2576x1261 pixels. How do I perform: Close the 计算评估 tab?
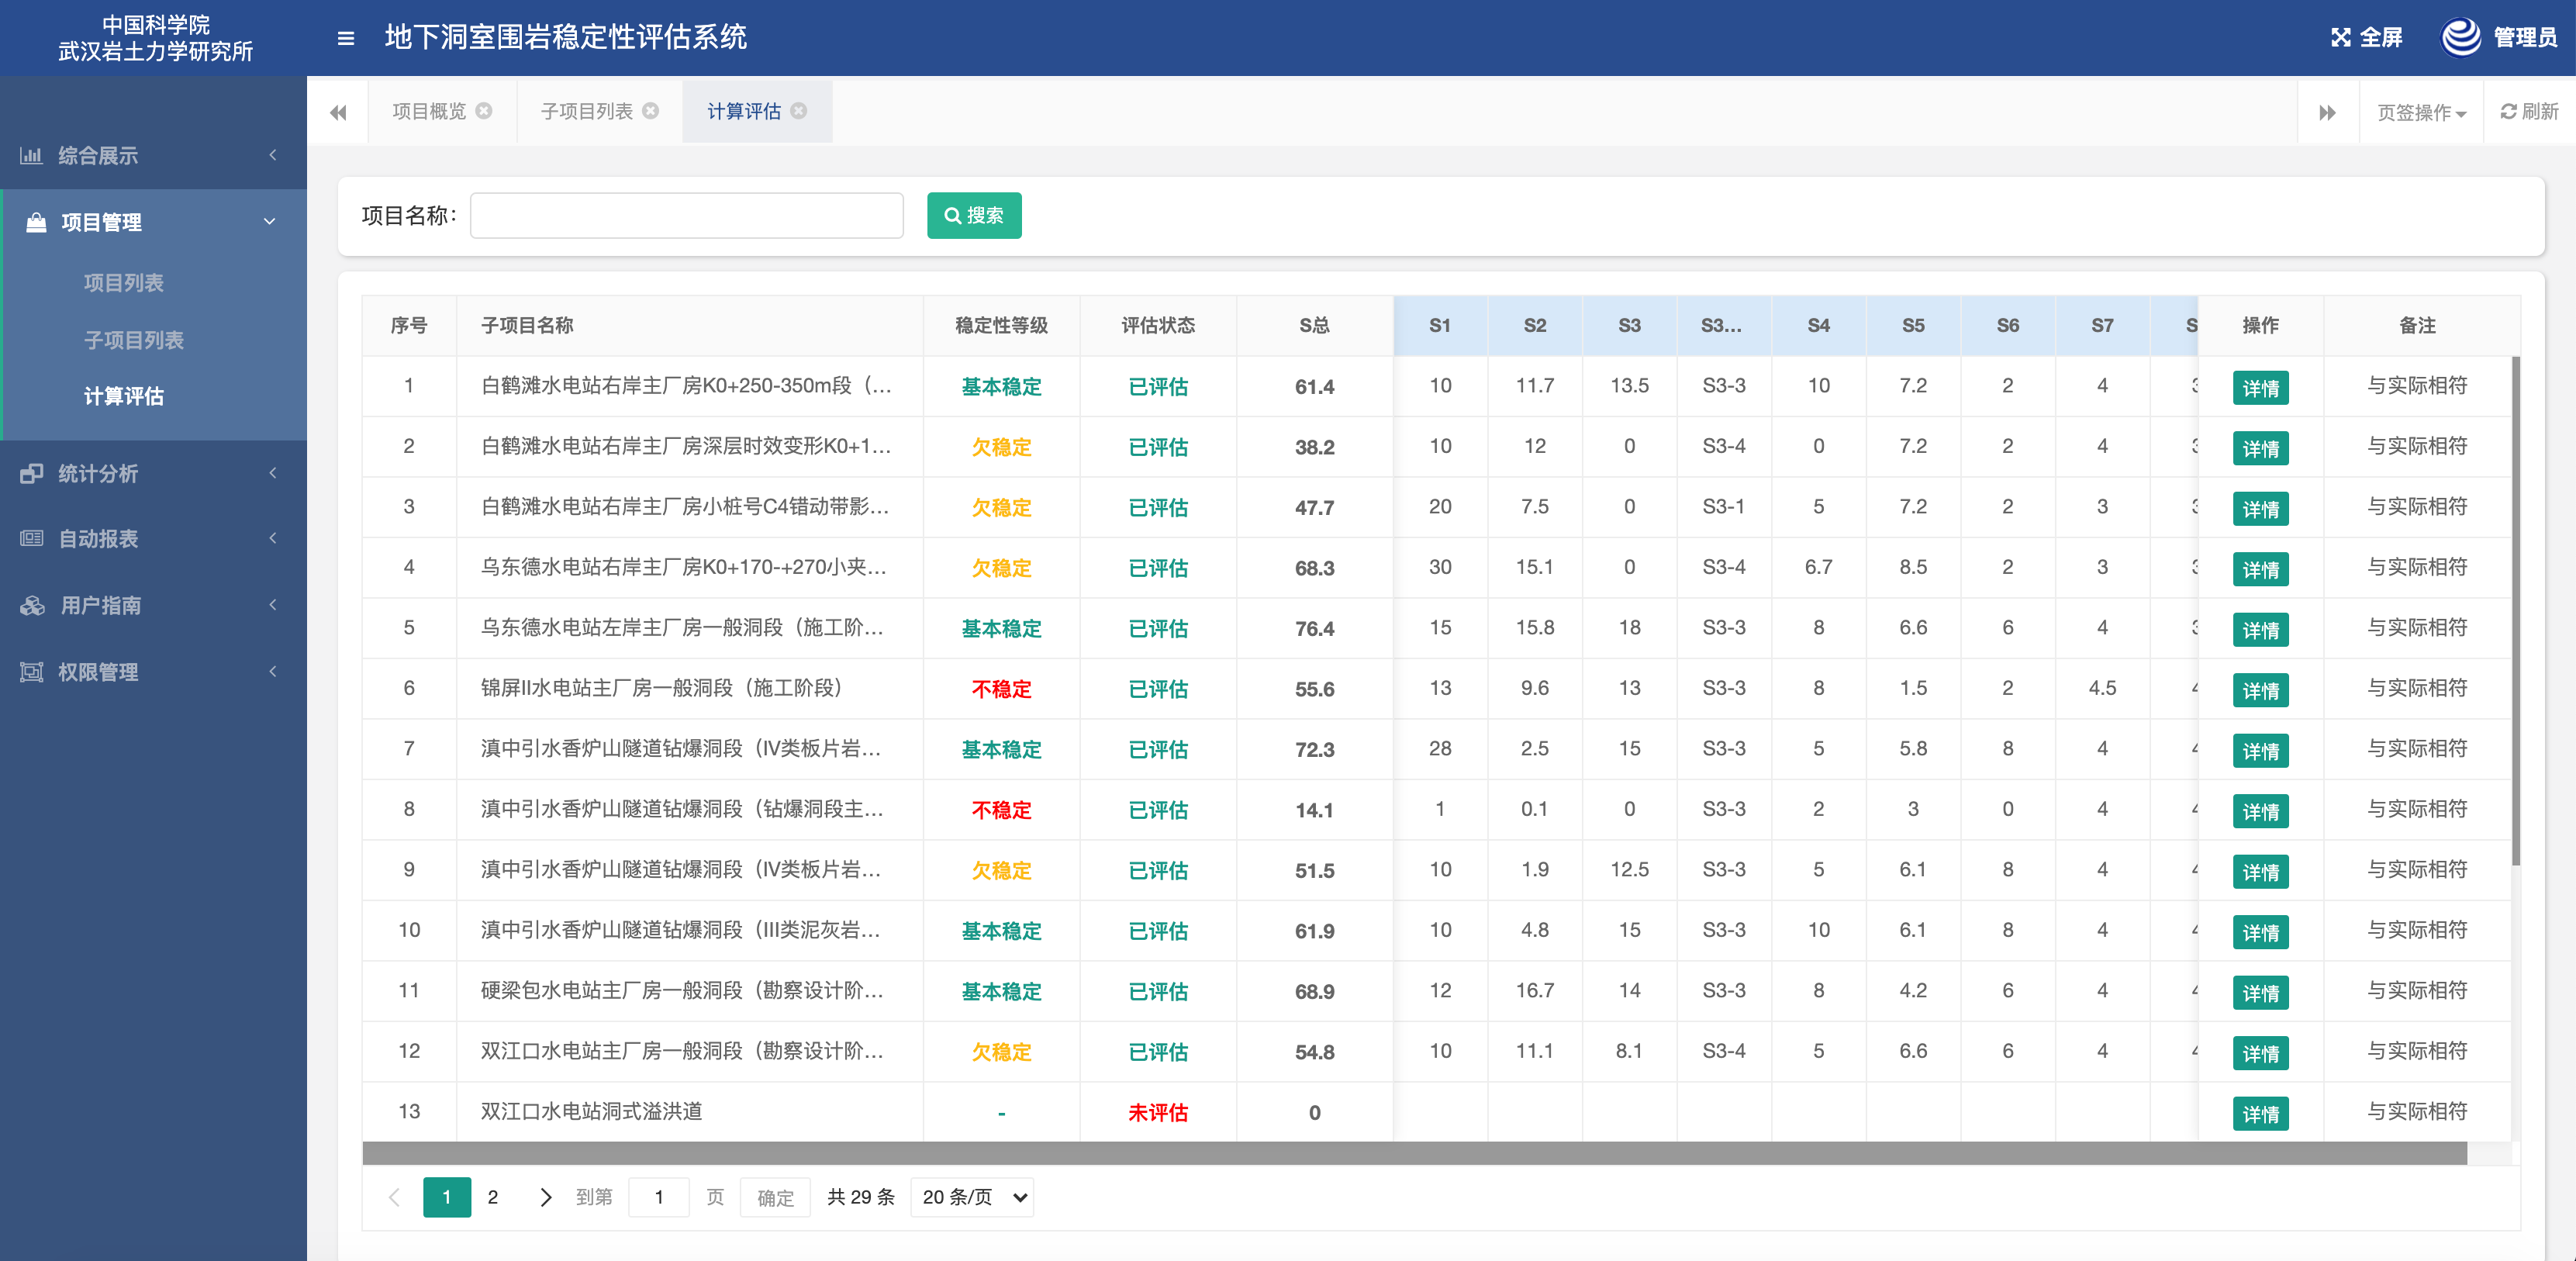(x=799, y=111)
